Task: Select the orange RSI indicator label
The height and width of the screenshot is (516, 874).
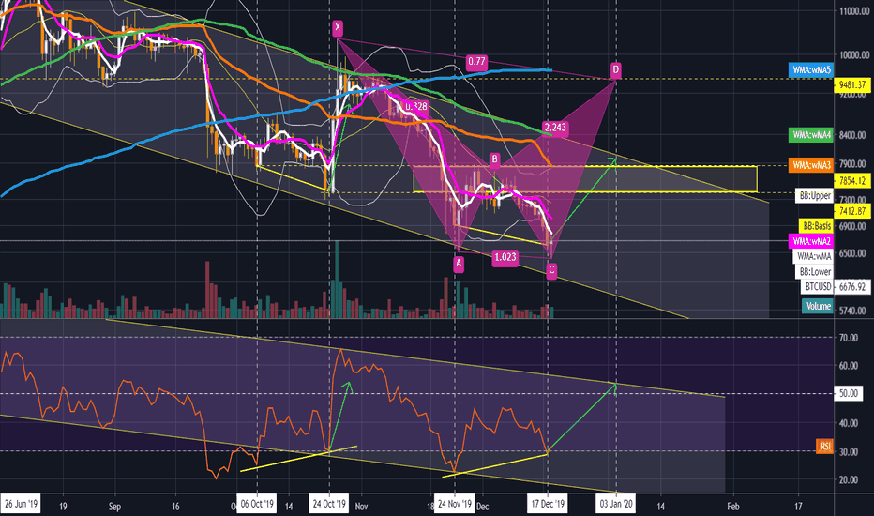Action: pyautogui.click(x=825, y=447)
